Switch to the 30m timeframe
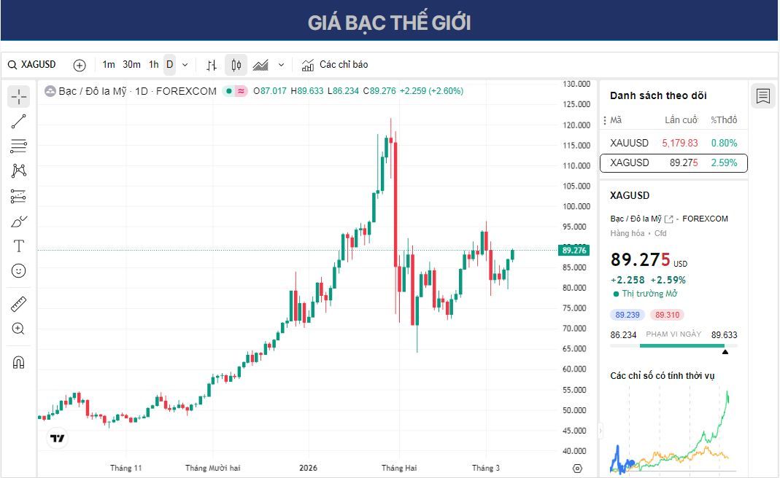Screen dimensions: 780x478 (x=131, y=65)
